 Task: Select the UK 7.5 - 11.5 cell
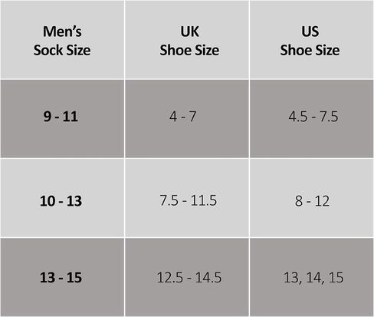[187, 198]
